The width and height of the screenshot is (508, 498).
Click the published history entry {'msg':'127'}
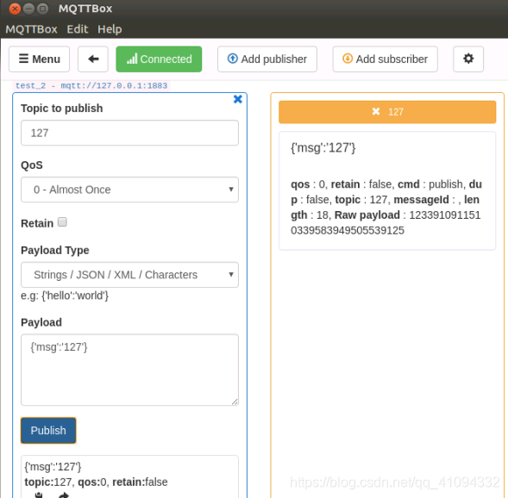pos(53,467)
